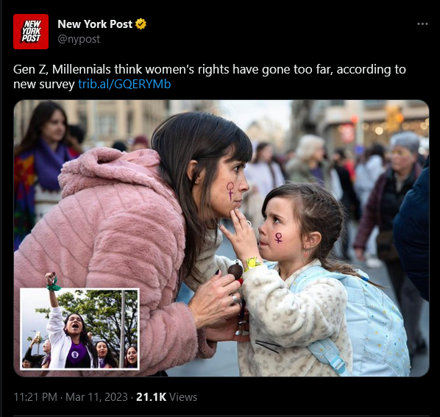Click the word Views beside the count

click(183, 397)
